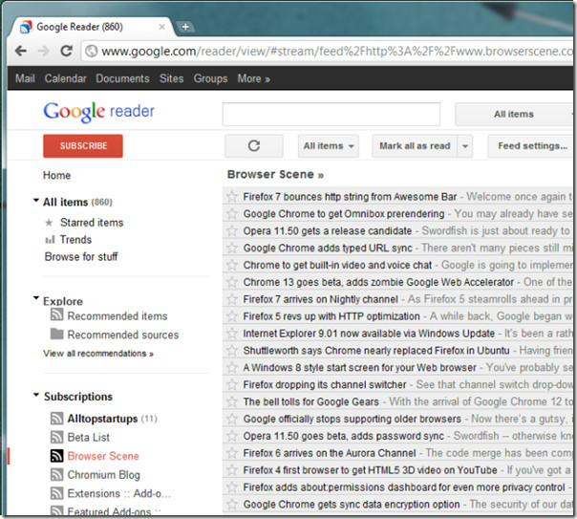
Task: Open Starred items in sidebar
Action: point(92,223)
